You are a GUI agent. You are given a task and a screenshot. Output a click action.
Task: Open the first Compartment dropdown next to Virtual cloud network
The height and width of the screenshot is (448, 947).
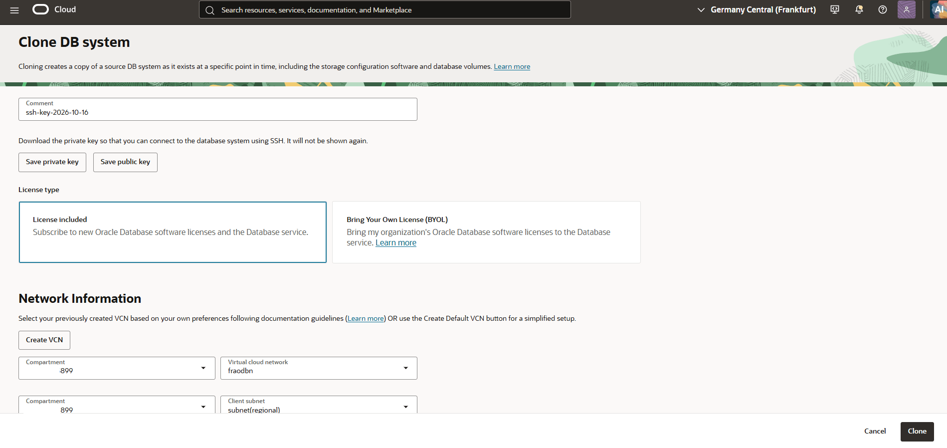point(117,368)
